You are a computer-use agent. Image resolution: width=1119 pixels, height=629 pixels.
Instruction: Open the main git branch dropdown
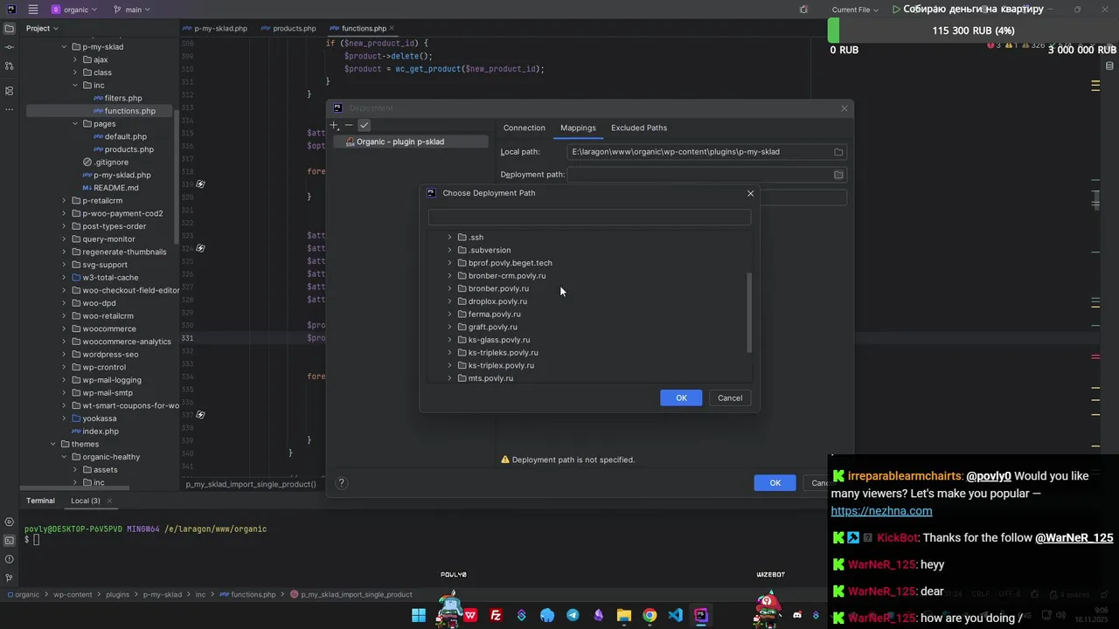(x=131, y=10)
